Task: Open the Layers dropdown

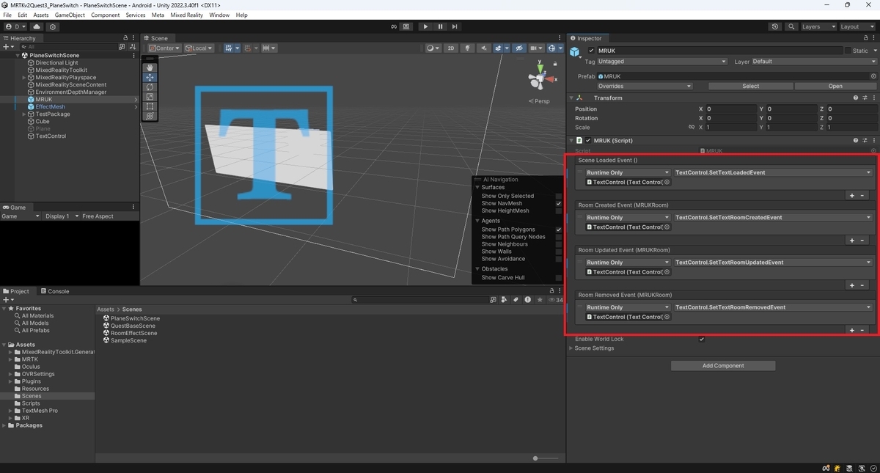Action: pos(818,26)
